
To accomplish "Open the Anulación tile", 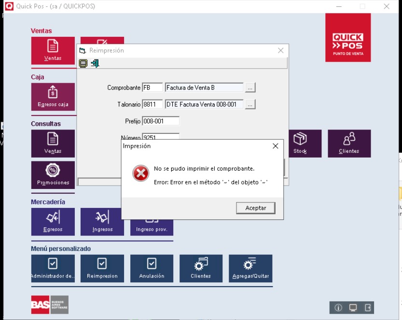I will pyautogui.click(x=152, y=268).
